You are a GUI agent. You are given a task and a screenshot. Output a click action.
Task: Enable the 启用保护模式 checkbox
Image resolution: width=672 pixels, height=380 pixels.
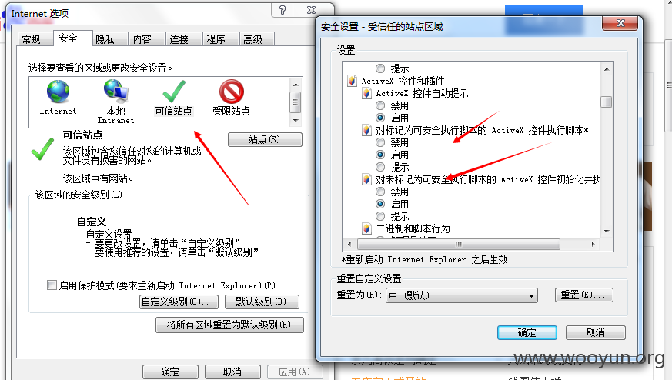pos(52,285)
